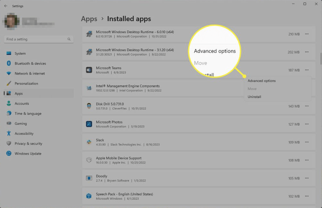Open more options for Slack
This screenshot has width=322, height=208.
[307, 142]
